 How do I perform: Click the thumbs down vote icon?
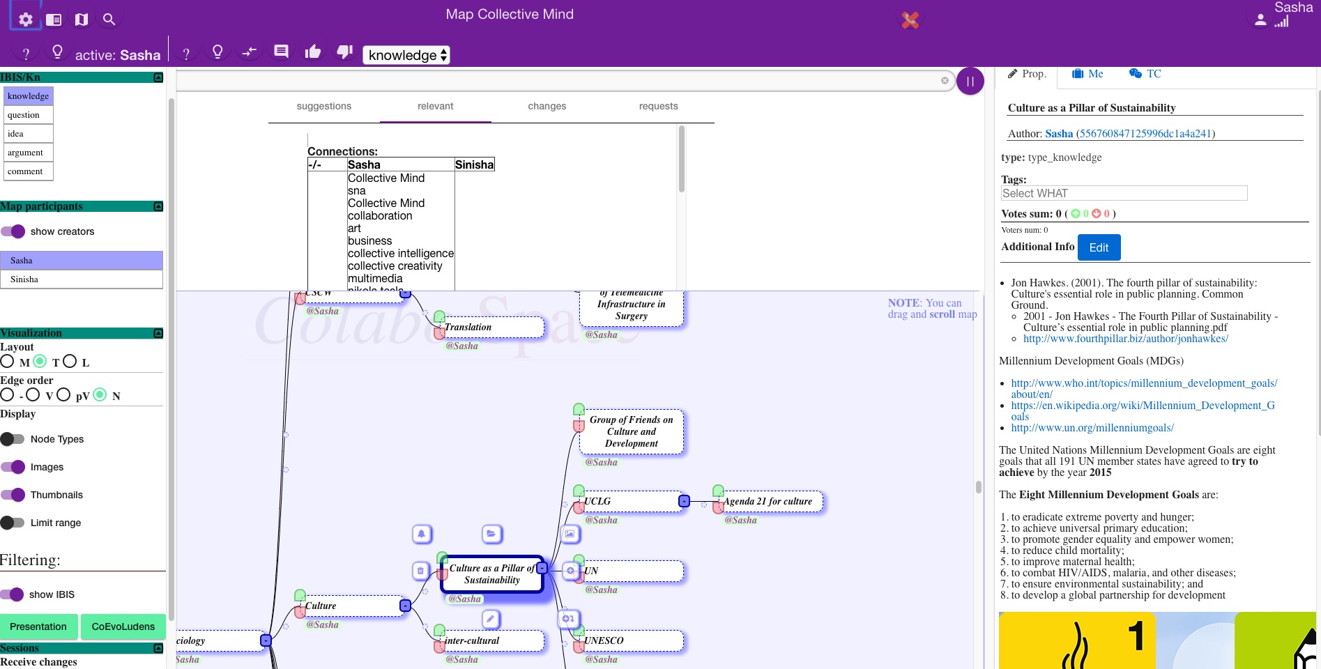tap(344, 52)
